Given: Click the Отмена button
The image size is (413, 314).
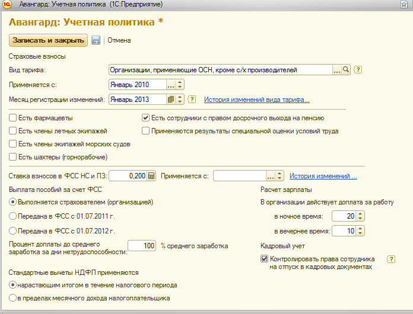Looking at the screenshot, I should [119, 40].
